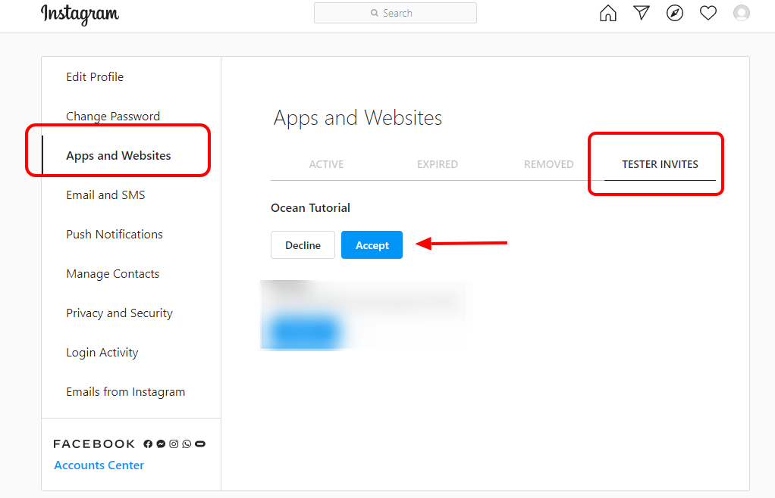Decline the Ocean Tutorial invite
This screenshot has height=498, width=775.
303,245
